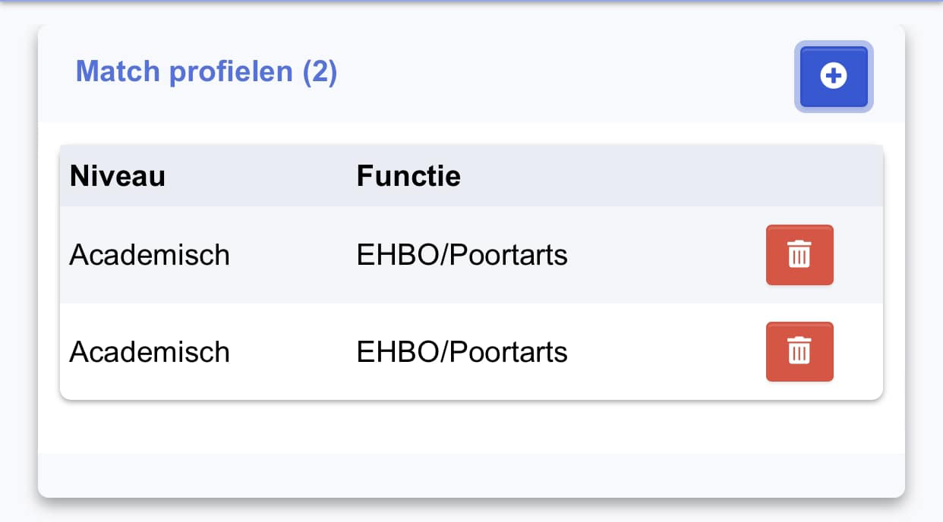Click EHBO/Poortarts in the second row
Image resolution: width=943 pixels, height=522 pixels.
click(462, 352)
